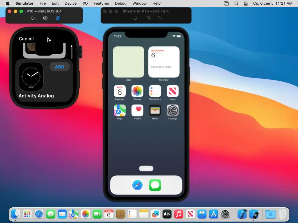
Task: Open the Photos app on iPhone home screen
Action: (x=137, y=91)
